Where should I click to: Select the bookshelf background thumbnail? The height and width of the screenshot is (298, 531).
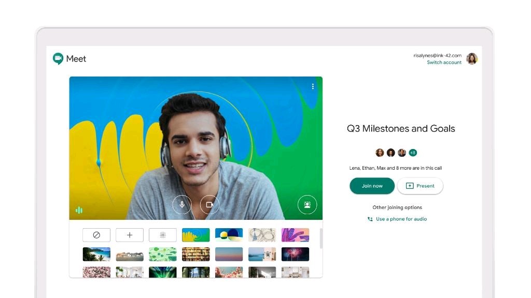[195, 254]
